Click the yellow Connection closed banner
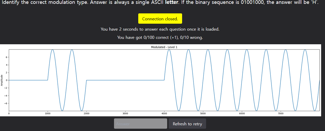 point(160,19)
